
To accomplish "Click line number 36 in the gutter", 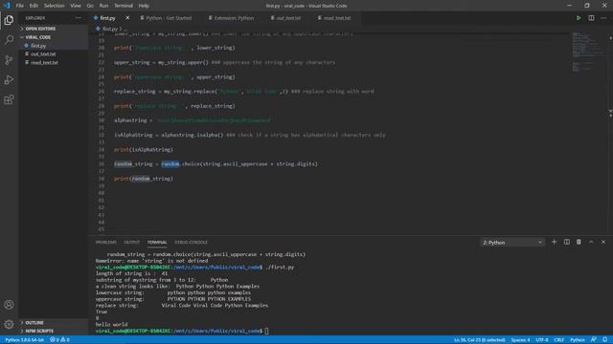I will pos(102,163).
